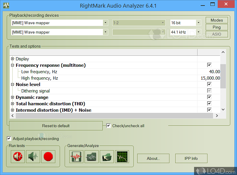
Task: Click the About button
Action: (153, 158)
